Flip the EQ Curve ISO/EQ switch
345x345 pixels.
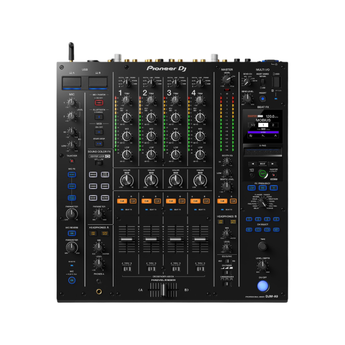click(x=227, y=261)
